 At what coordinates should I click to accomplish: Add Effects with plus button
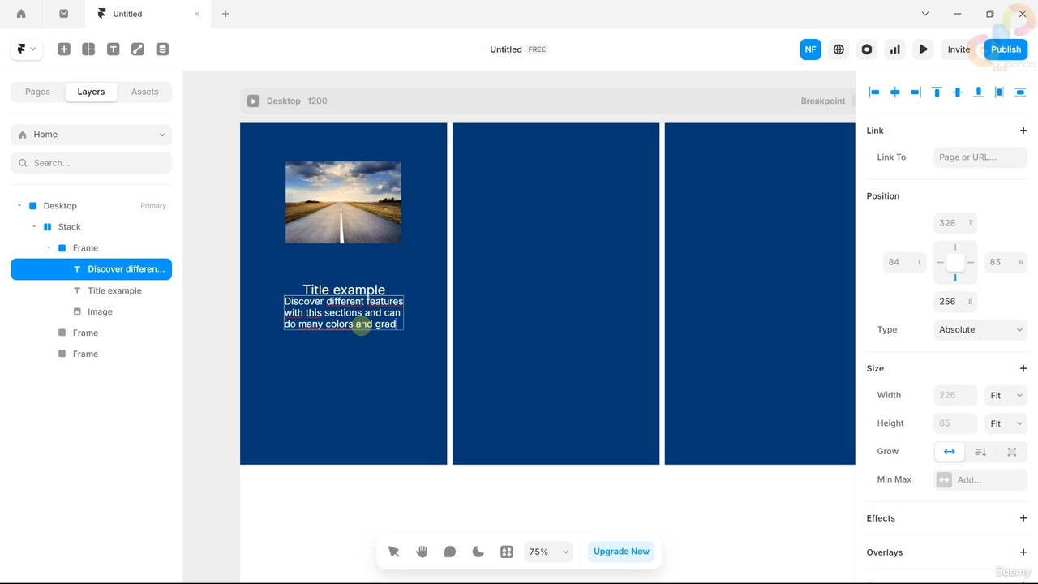pos(1023,518)
